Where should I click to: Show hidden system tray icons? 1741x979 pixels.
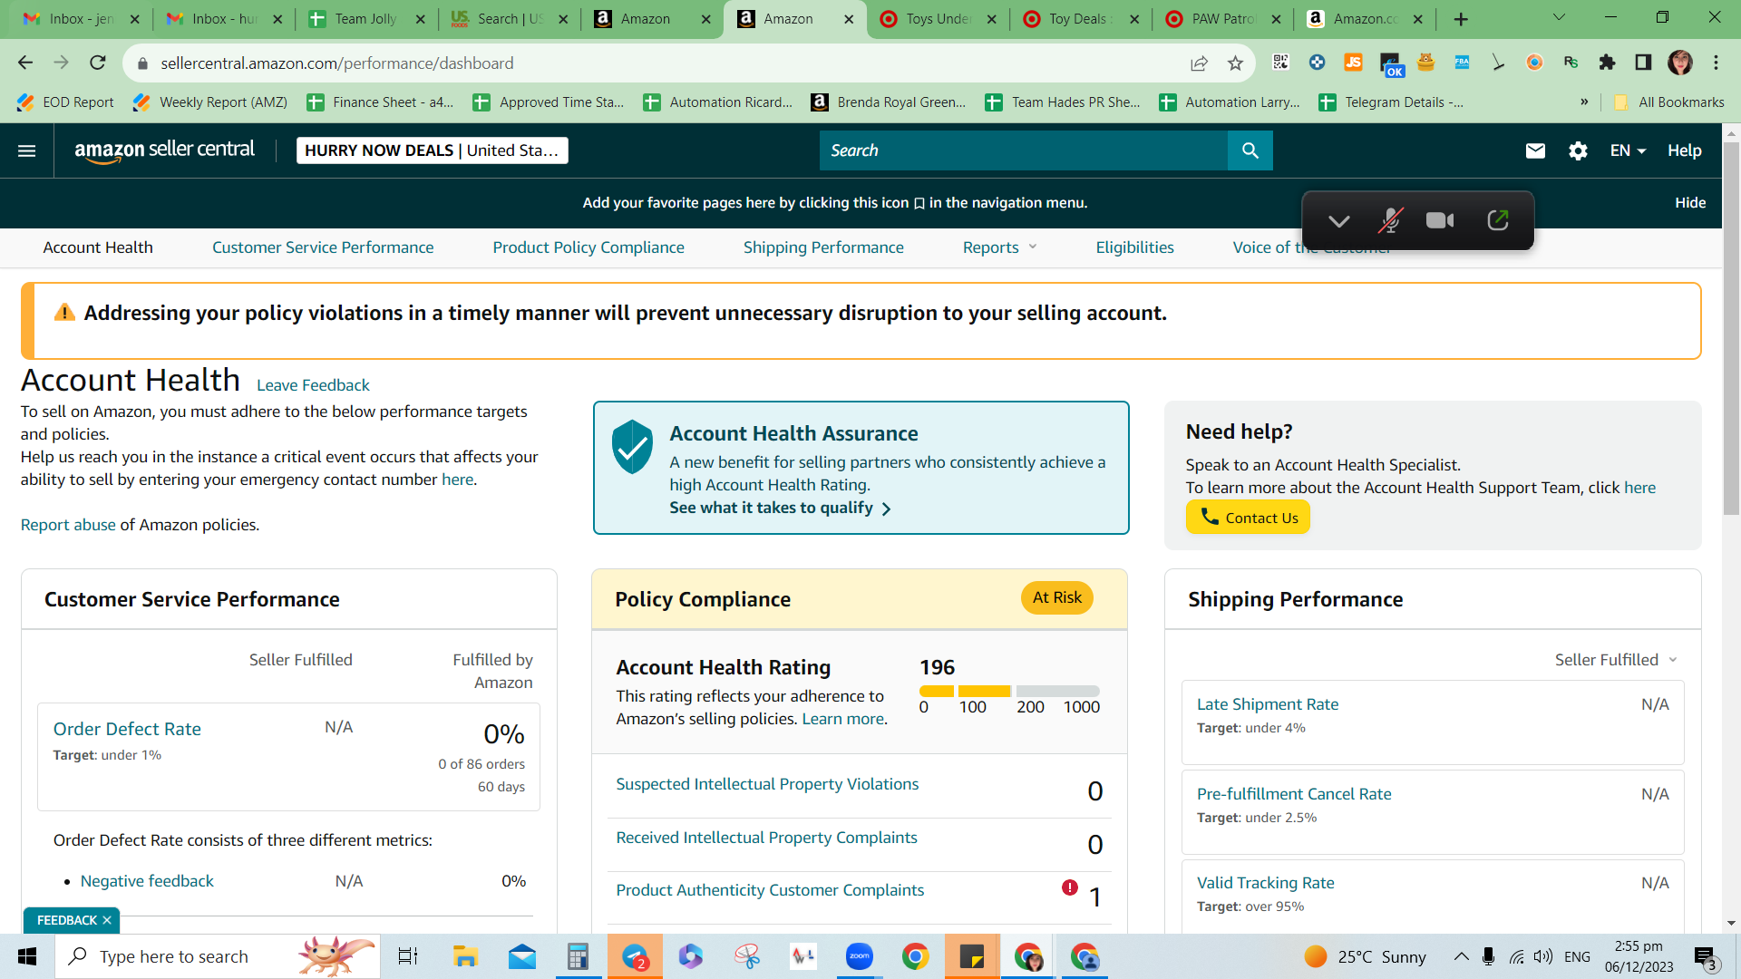tap(1461, 956)
